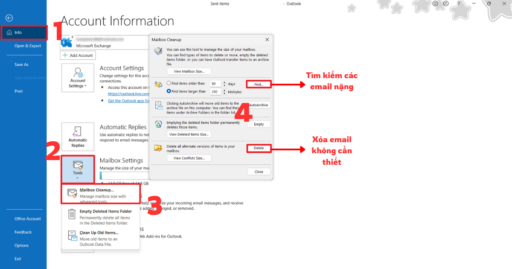Click the AutoArchive envelope icon in dialog
This screenshot has height=269, width=512.
(x=158, y=105)
